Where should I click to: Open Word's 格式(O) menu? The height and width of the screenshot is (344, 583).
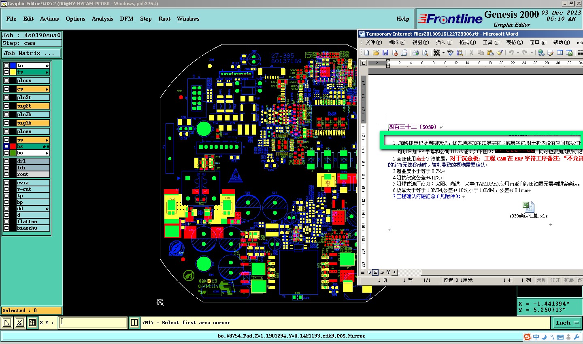467,42
